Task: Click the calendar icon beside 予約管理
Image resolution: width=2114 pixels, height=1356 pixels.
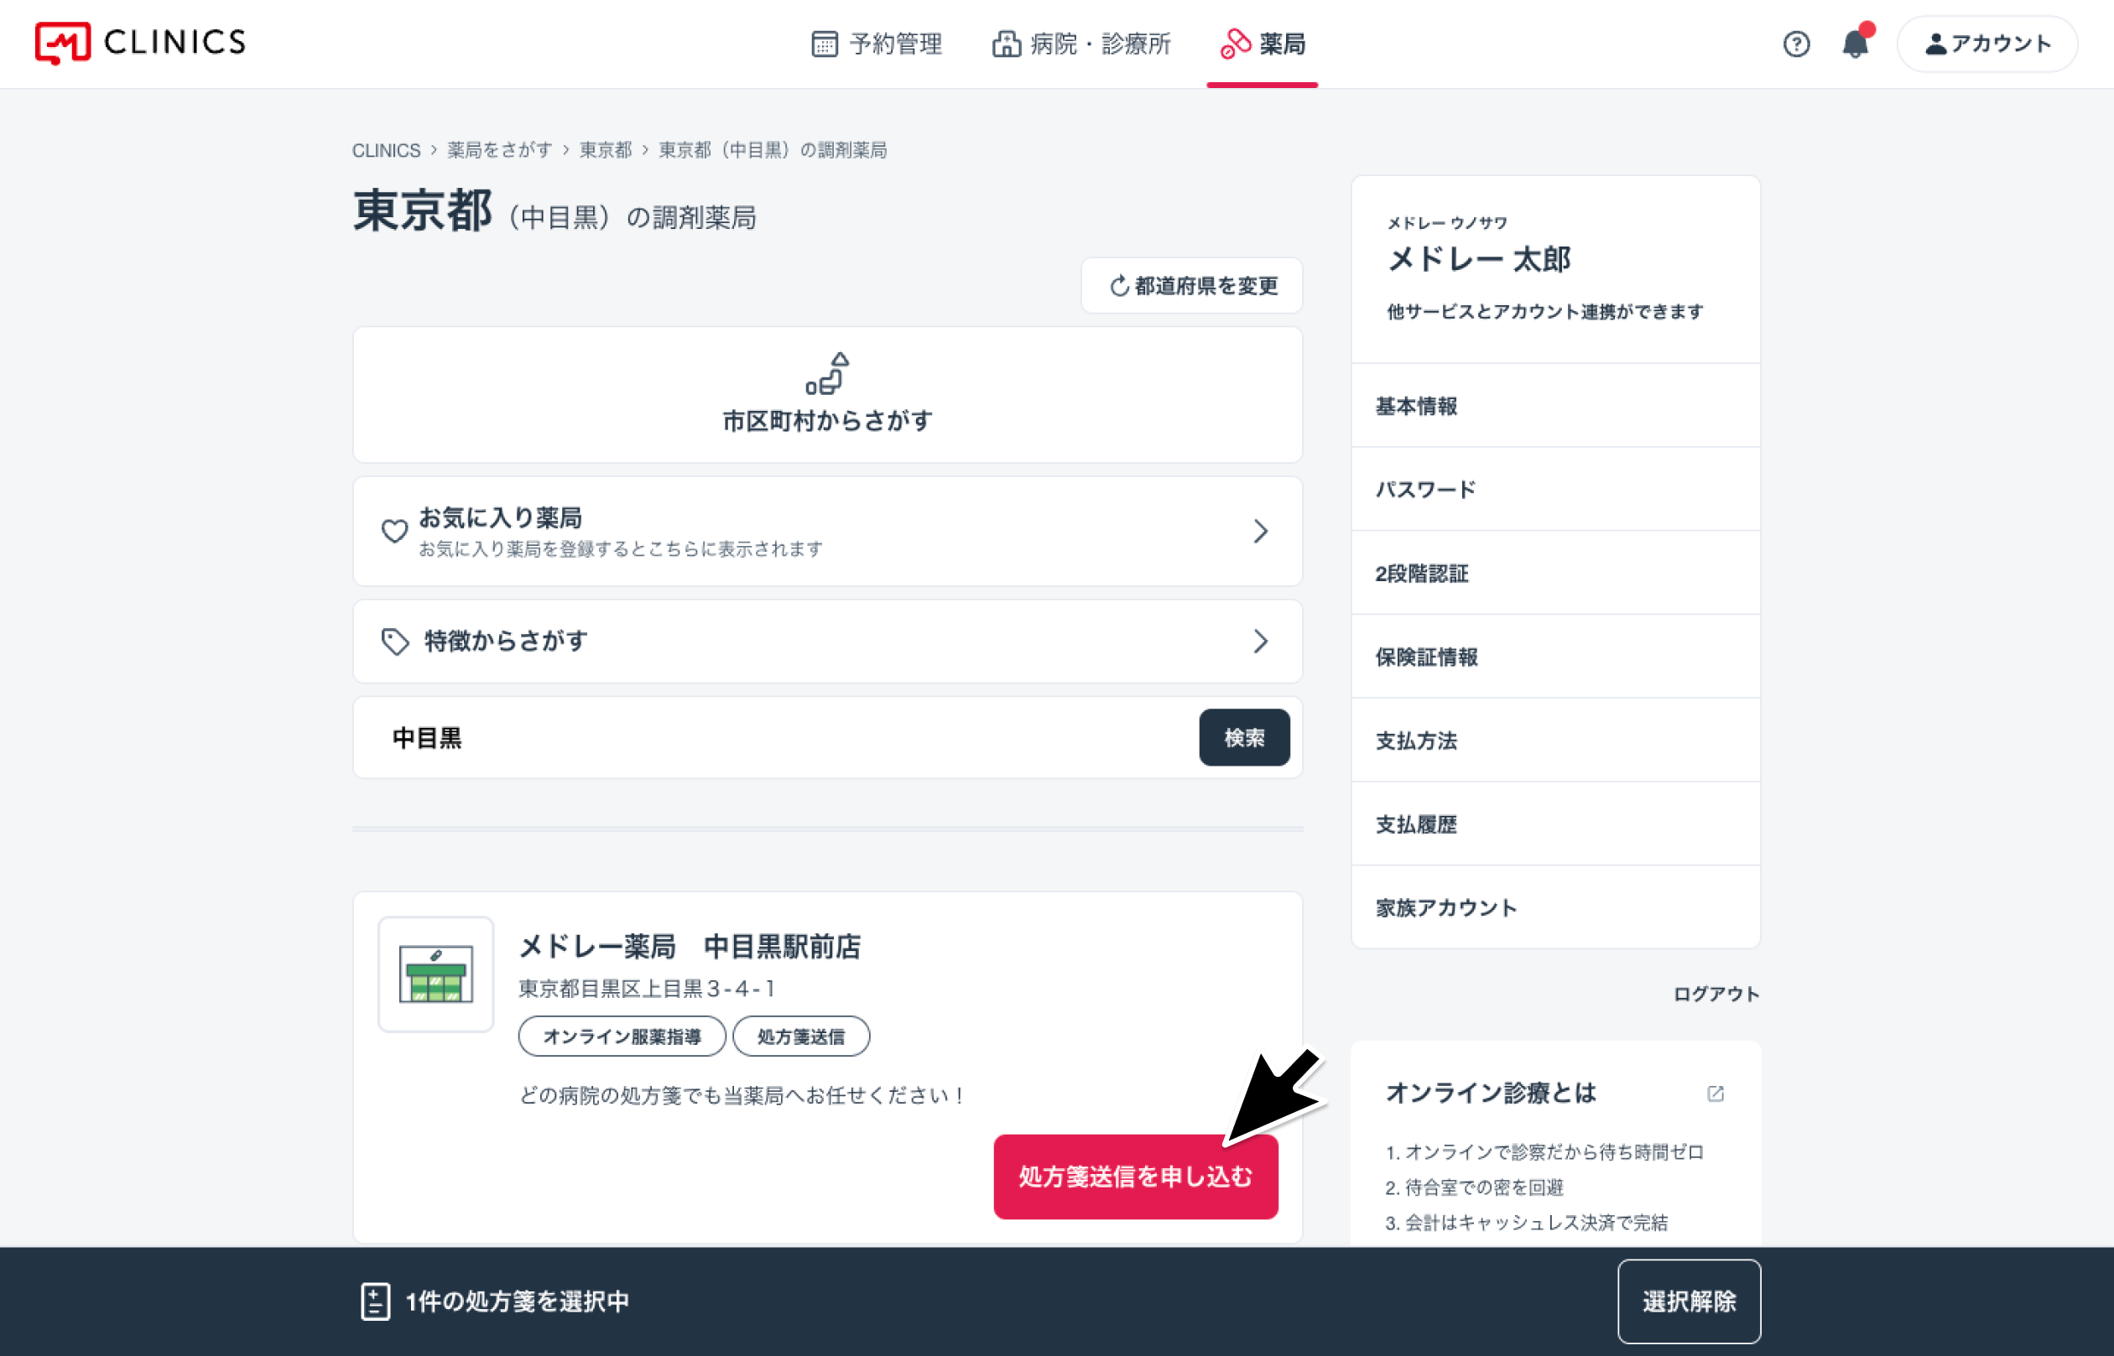Action: [x=825, y=44]
